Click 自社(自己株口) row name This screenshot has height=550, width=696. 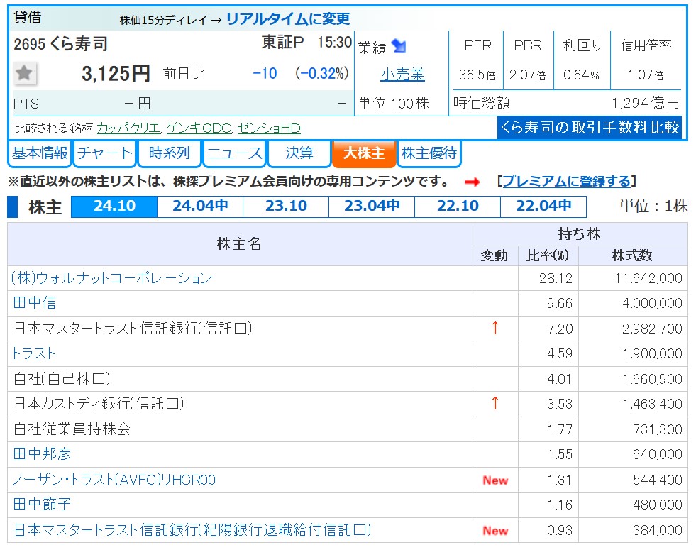(62, 379)
